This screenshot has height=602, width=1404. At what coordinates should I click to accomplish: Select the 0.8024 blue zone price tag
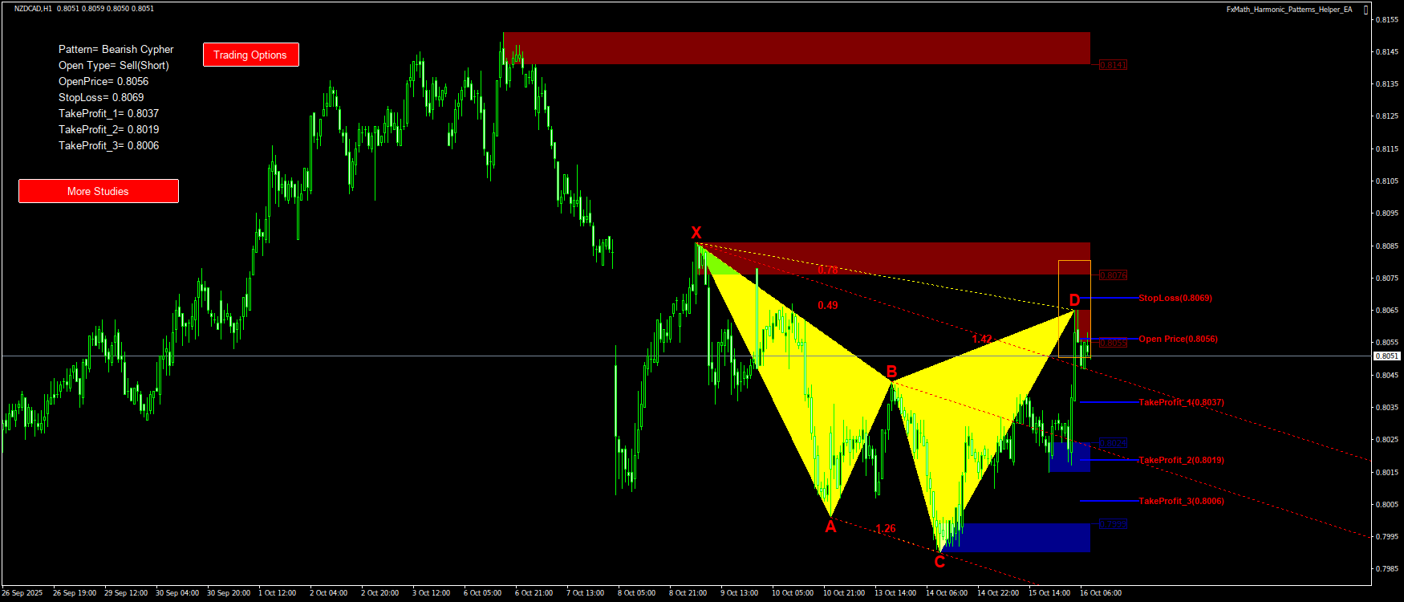(1113, 443)
